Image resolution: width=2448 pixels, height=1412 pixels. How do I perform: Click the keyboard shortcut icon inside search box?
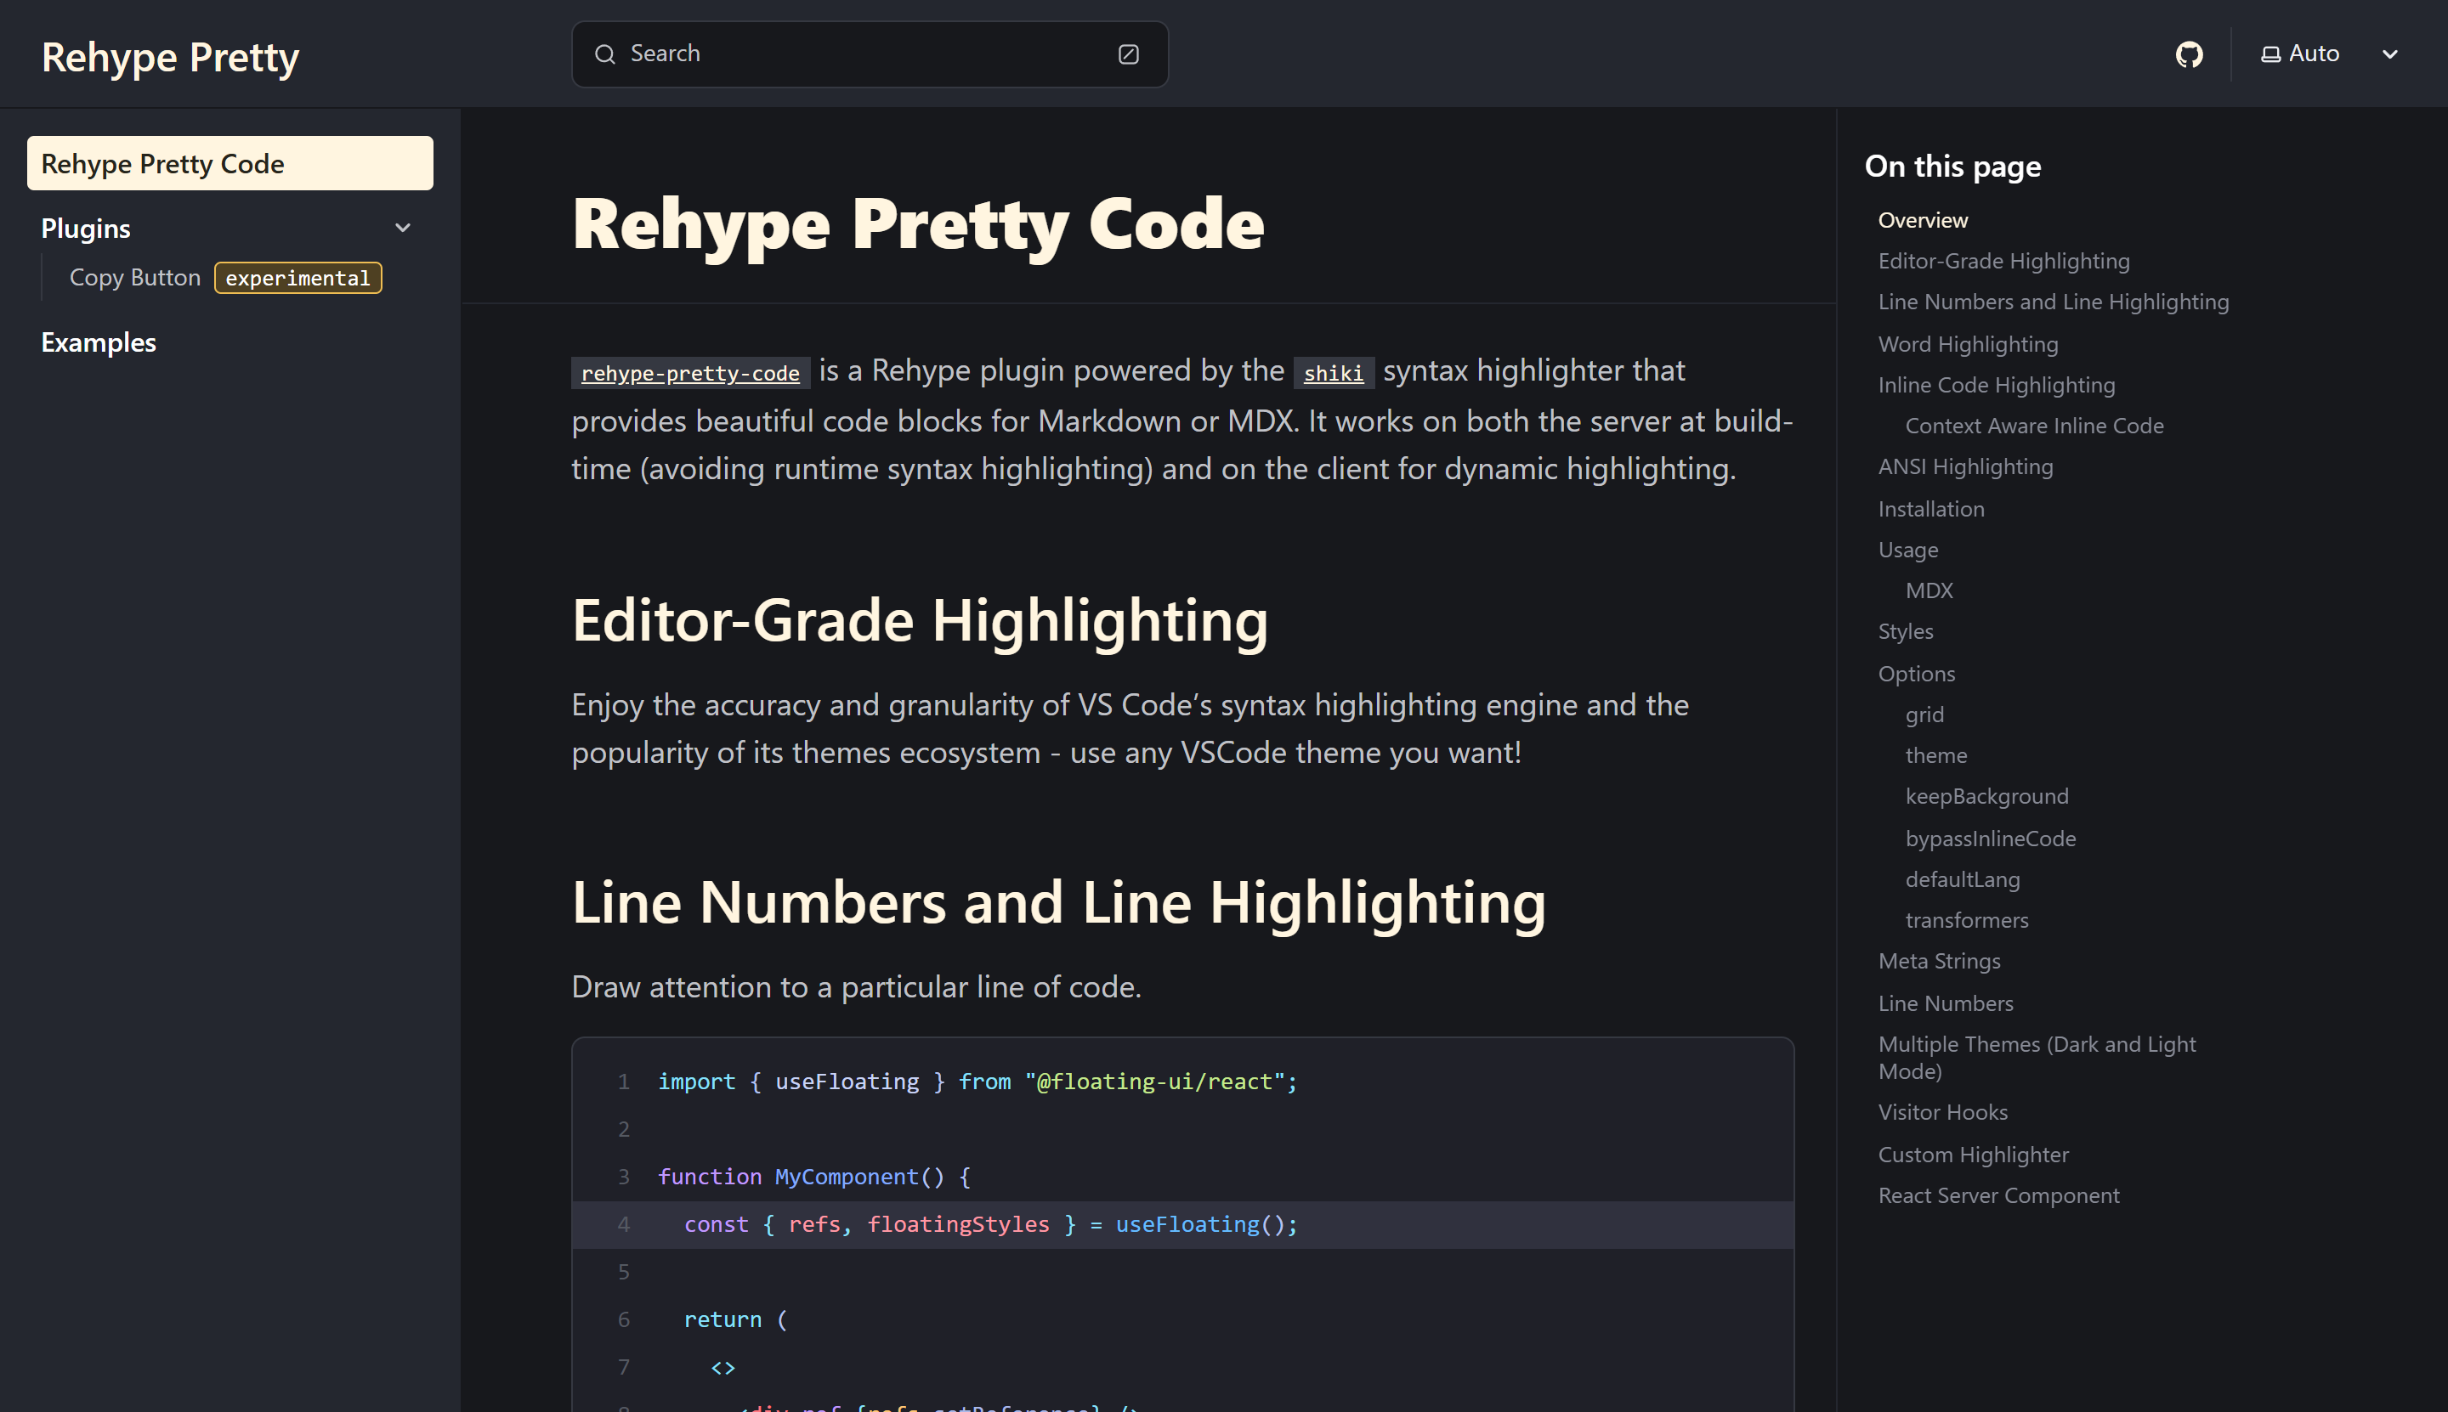pos(1127,54)
